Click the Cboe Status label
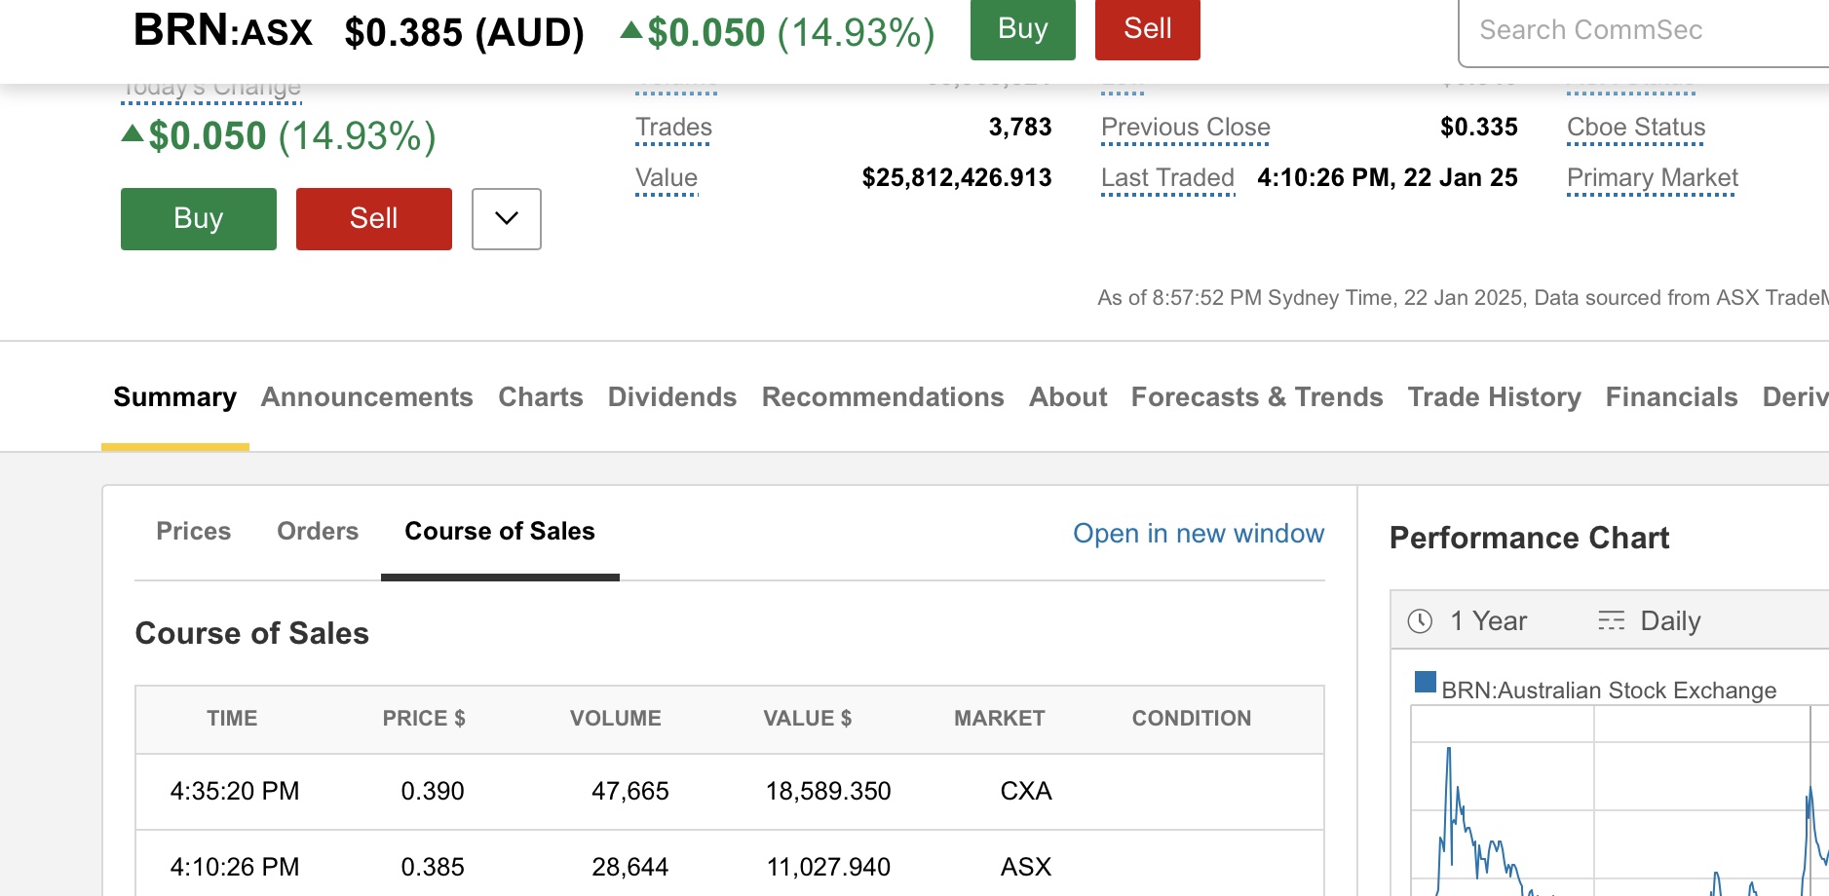The image size is (1829, 896). pos(1636,128)
